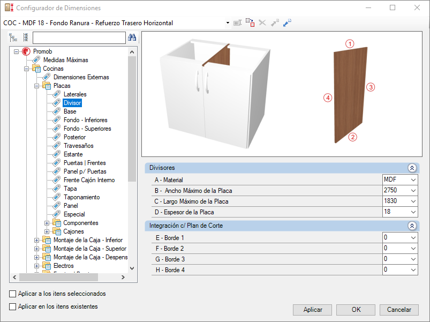The width and height of the screenshot is (430, 322).
Task: Select the highlighted Divisor tree item
Action: (x=72, y=103)
